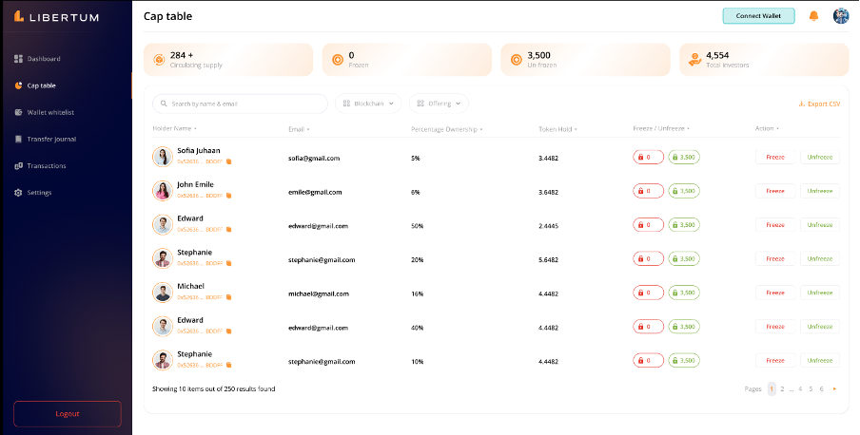
Task: Unfreeze tokens for Michael
Action: (x=819, y=293)
